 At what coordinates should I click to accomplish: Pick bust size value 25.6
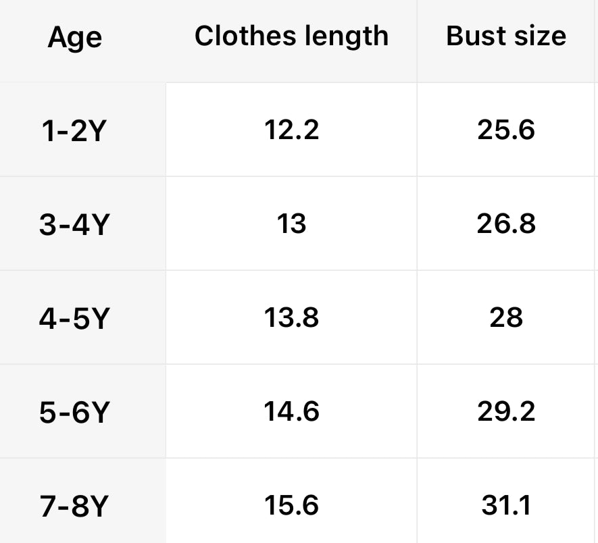click(506, 130)
